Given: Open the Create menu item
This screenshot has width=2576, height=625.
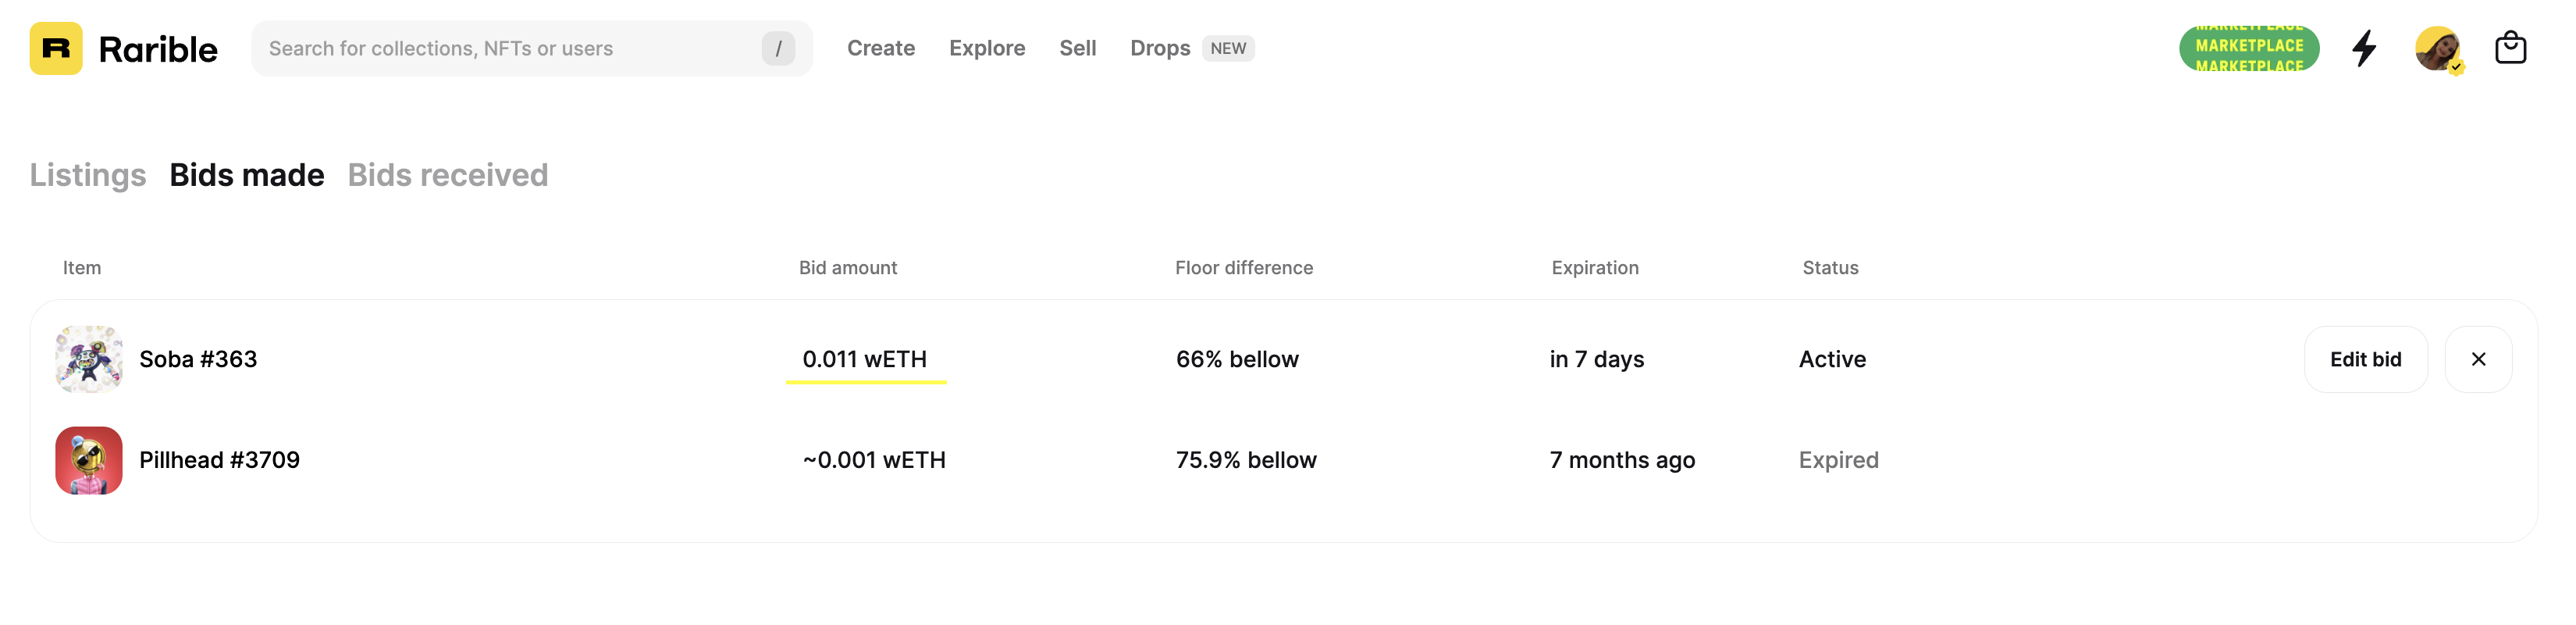Looking at the screenshot, I should pos(881,48).
